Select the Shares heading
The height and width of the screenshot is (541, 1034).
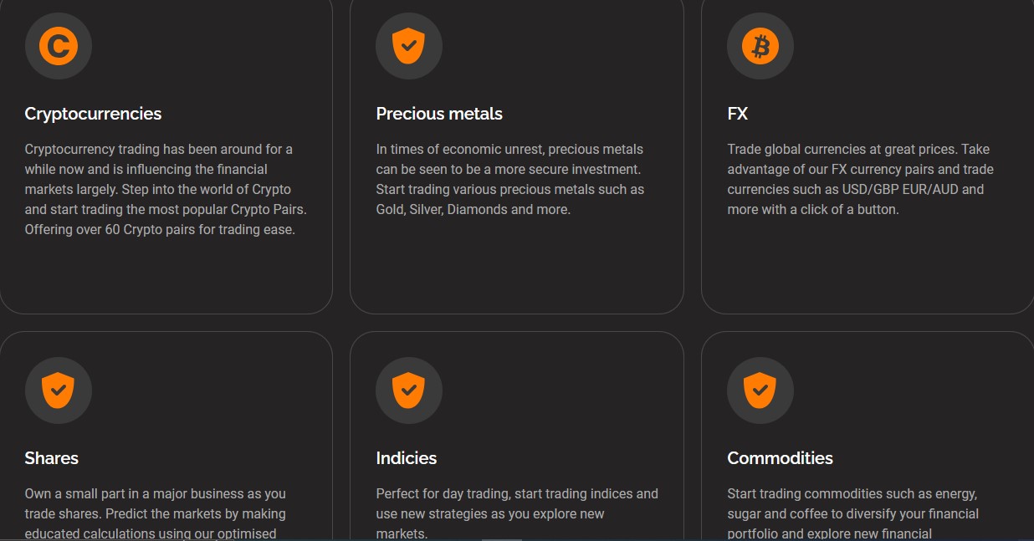51,458
